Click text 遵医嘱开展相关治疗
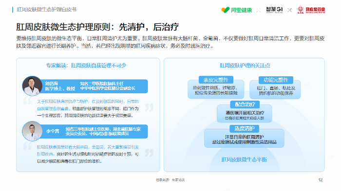 pyautogui.click(x=245, y=113)
